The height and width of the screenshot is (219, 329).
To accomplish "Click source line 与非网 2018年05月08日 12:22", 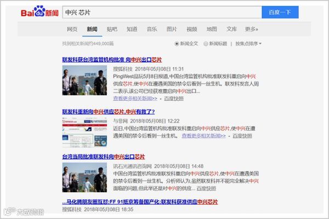I will pyautogui.click(x=146, y=121).
